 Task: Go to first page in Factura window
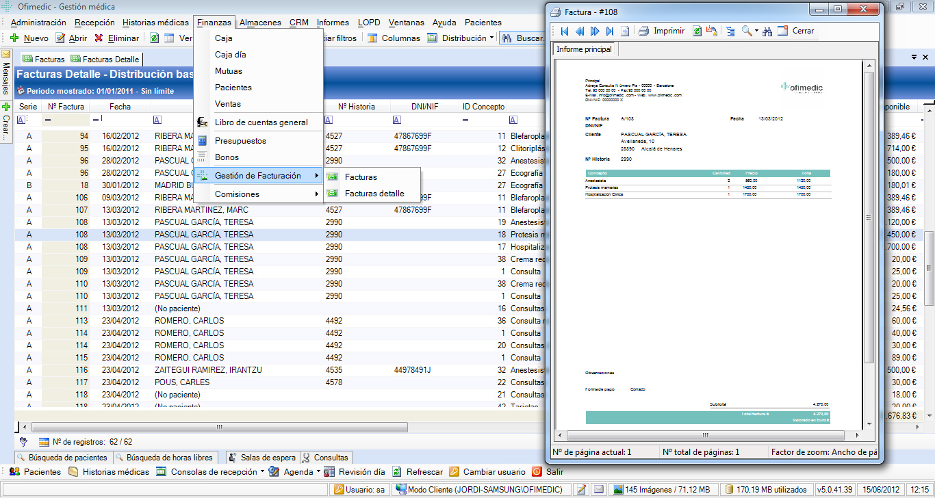pyautogui.click(x=565, y=31)
